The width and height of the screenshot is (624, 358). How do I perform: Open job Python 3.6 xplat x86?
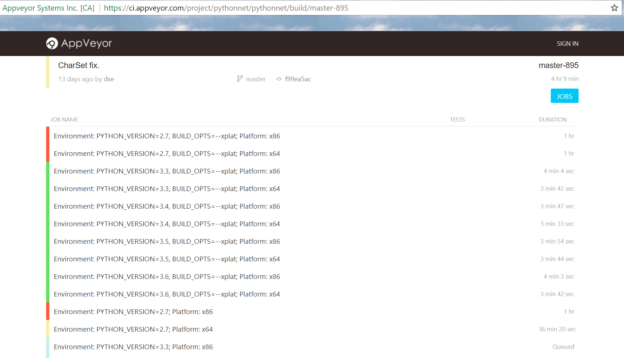click(x=167, y=277)
